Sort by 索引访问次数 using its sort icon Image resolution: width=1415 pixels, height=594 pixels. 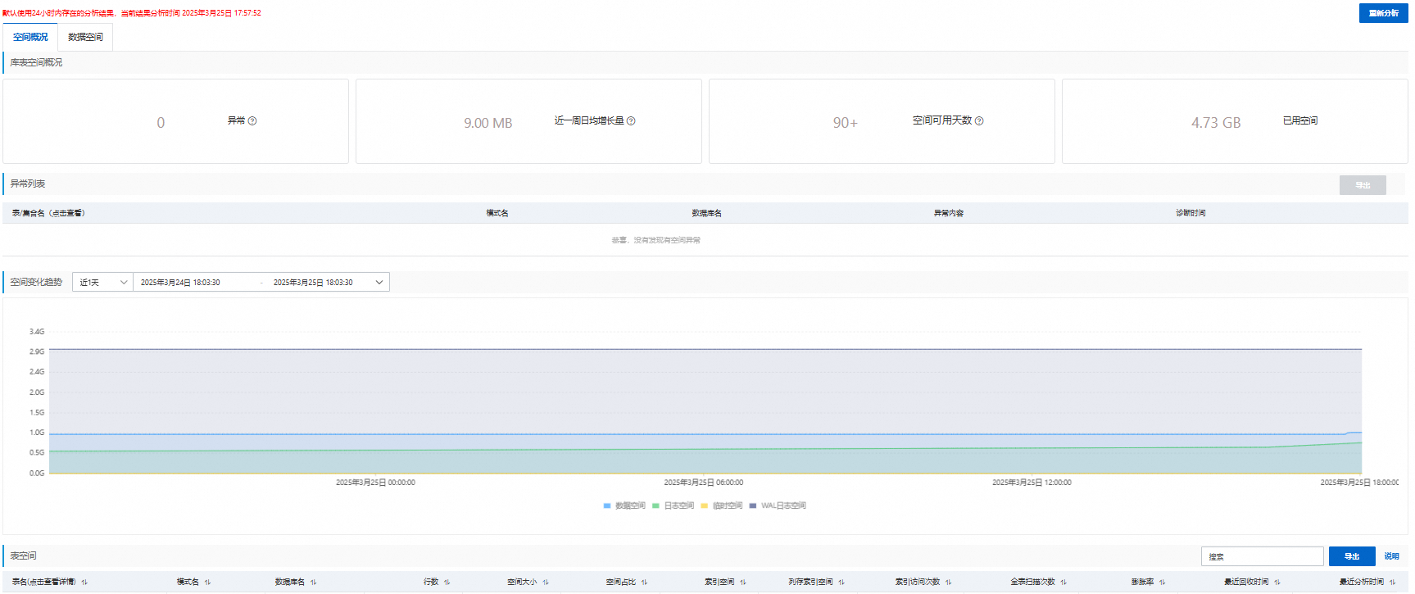point(948,583)
